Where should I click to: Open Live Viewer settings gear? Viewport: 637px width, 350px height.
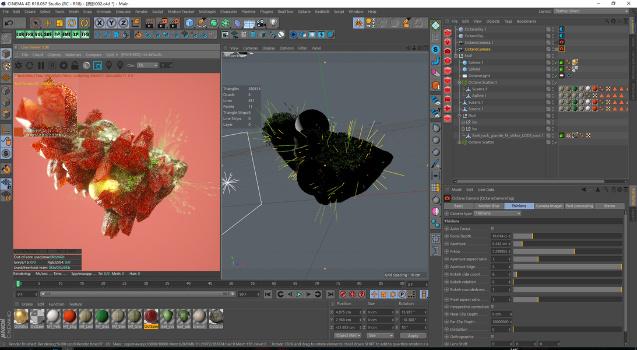tap(64, 65)
